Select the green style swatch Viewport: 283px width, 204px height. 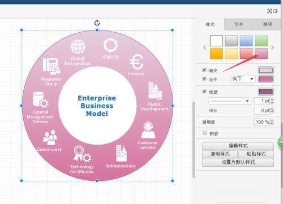261,41
